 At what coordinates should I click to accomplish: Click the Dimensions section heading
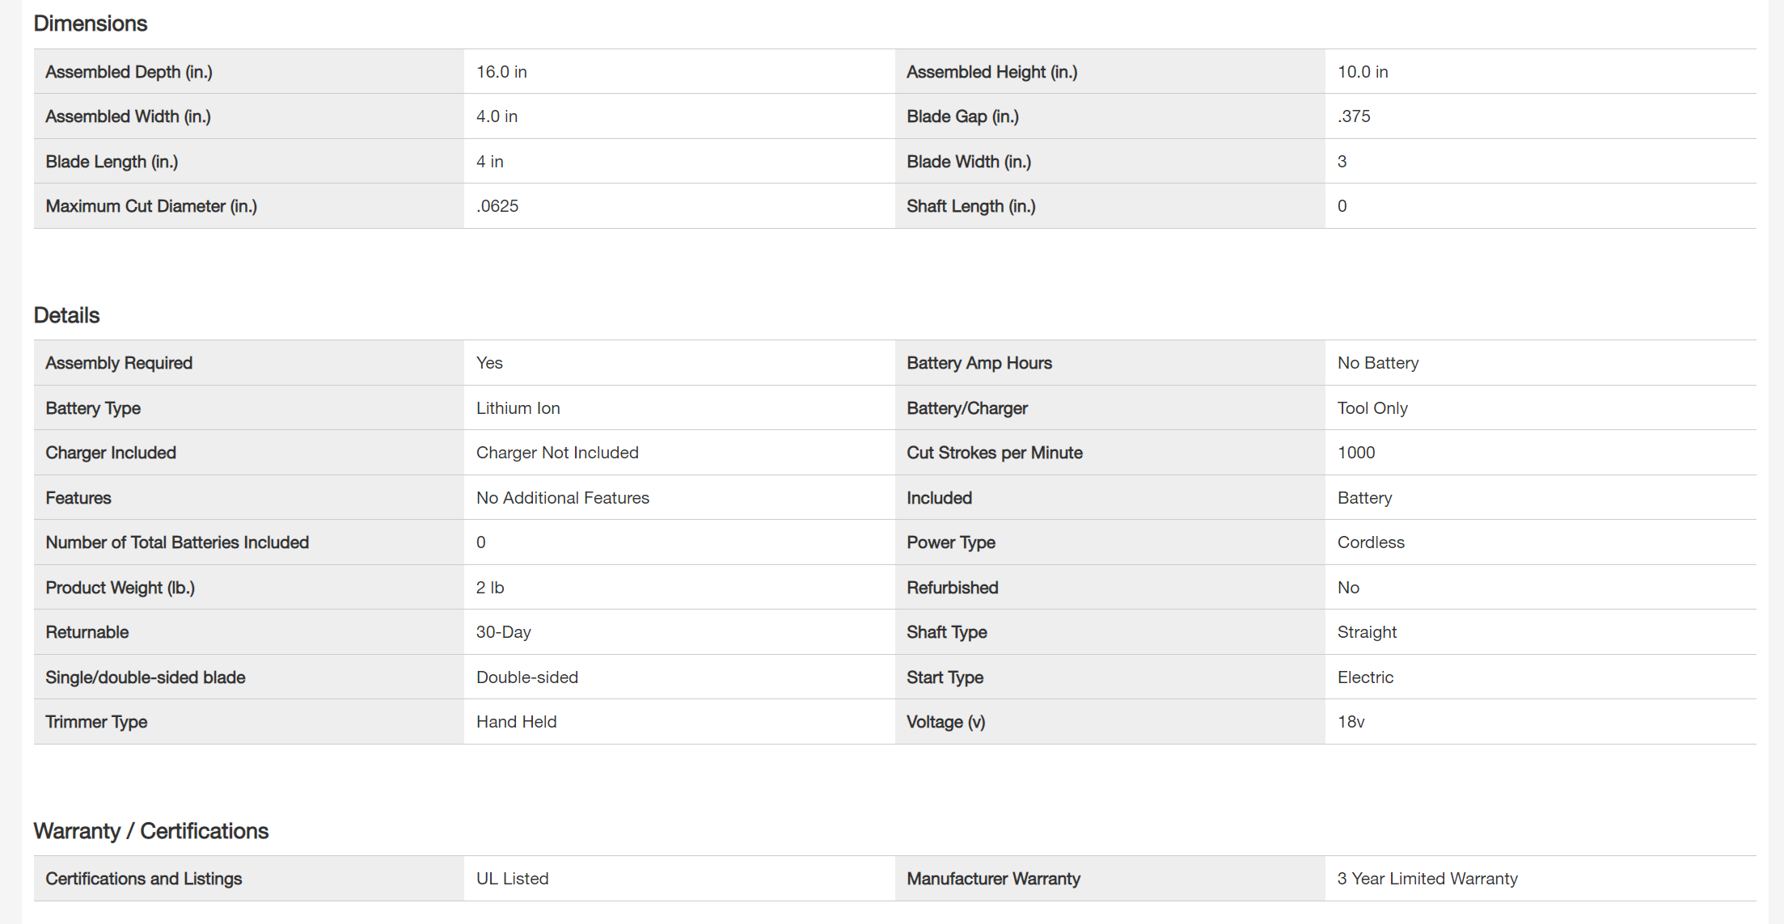point(90,23)
